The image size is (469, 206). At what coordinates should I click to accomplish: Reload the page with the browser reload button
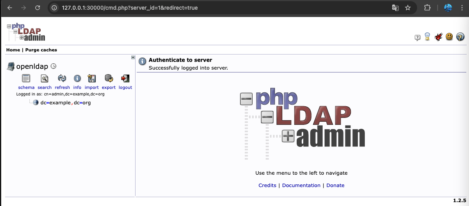pyautogui.click(x=38, y=8)
